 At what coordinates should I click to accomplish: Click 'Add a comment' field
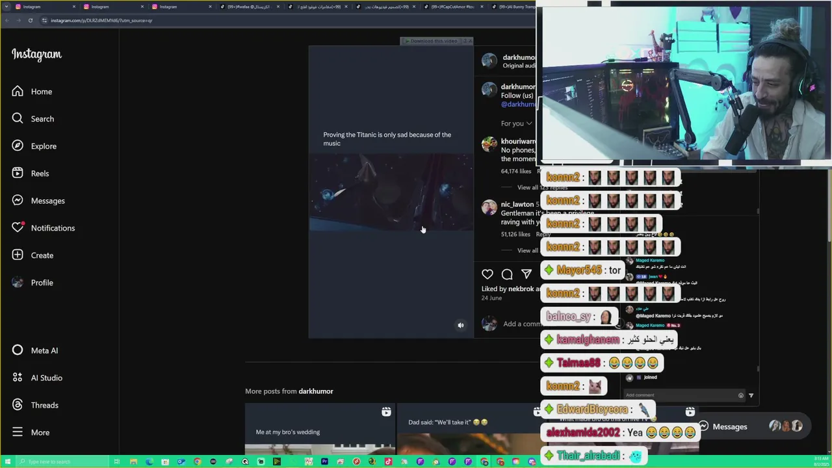521,324
